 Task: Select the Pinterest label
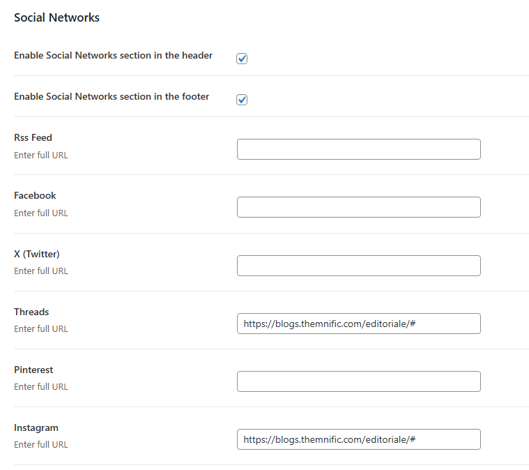[x=33, y=370]
